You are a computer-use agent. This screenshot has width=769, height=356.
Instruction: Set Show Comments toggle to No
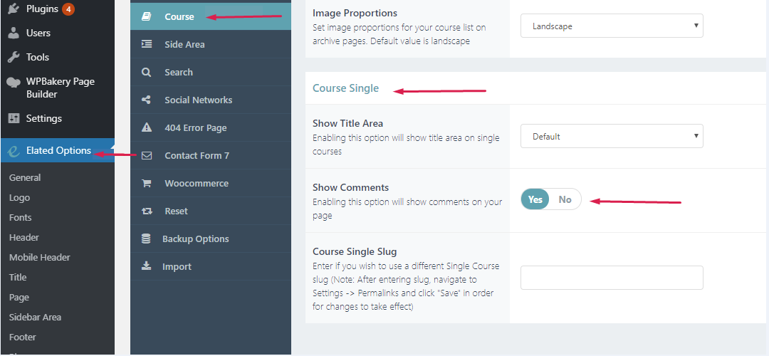coord(565,199)
